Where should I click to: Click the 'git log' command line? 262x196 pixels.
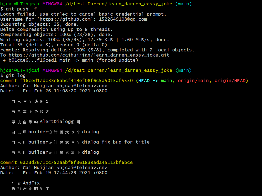click(x=13, y=75)
